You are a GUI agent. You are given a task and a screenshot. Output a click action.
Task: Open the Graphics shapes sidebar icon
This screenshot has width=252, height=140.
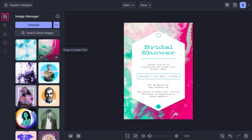coord(5,43)
